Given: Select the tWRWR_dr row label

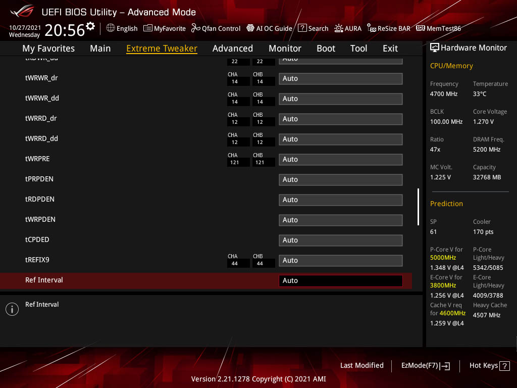Looking at the screenshot, I should (41, 78).
